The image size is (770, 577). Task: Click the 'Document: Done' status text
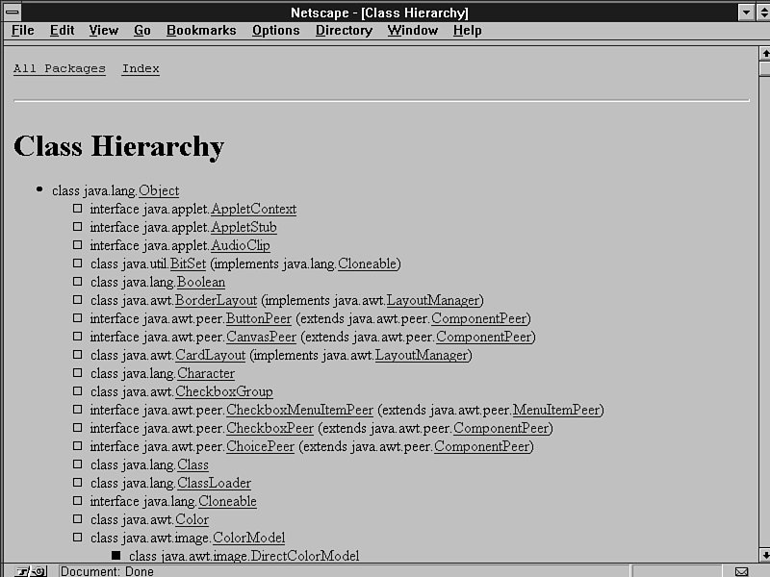(107, 571)
